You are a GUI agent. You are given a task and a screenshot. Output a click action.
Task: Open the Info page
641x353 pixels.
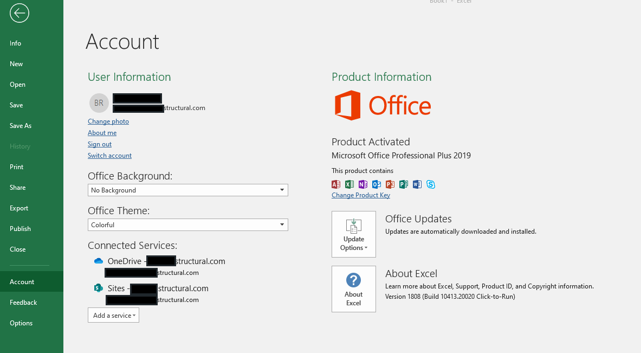(16, 43)
